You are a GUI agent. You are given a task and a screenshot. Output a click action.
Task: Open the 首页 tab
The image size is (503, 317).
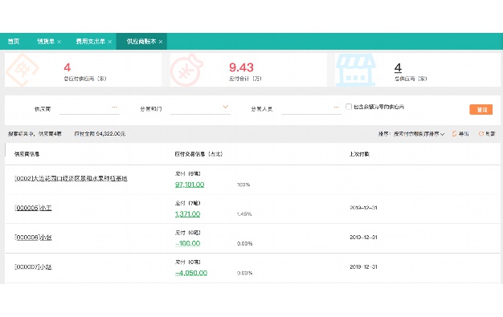click(14, 42)
